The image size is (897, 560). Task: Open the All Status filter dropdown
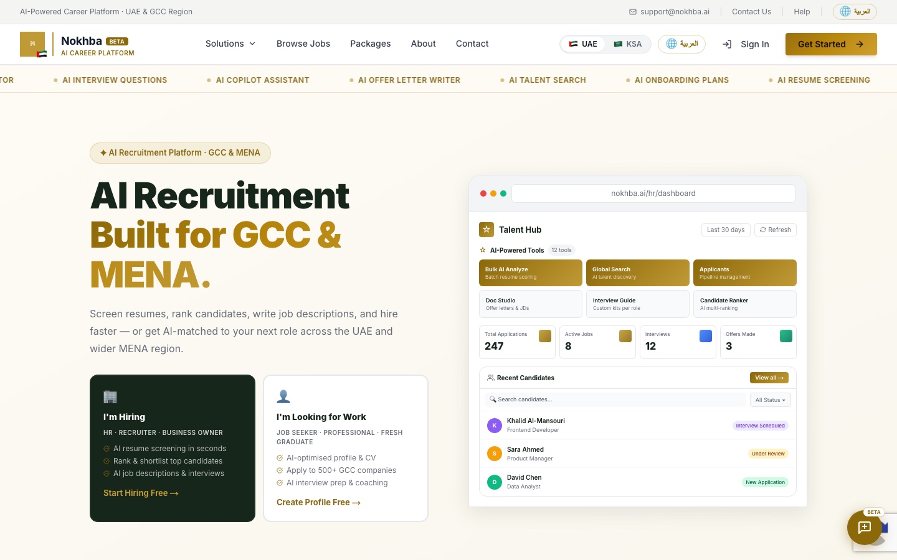coord(771,400)
